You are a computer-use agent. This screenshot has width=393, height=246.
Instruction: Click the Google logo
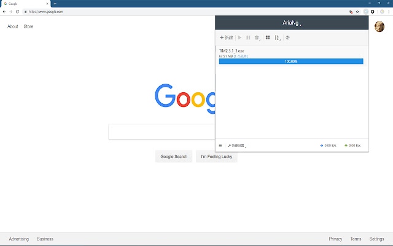185,98
